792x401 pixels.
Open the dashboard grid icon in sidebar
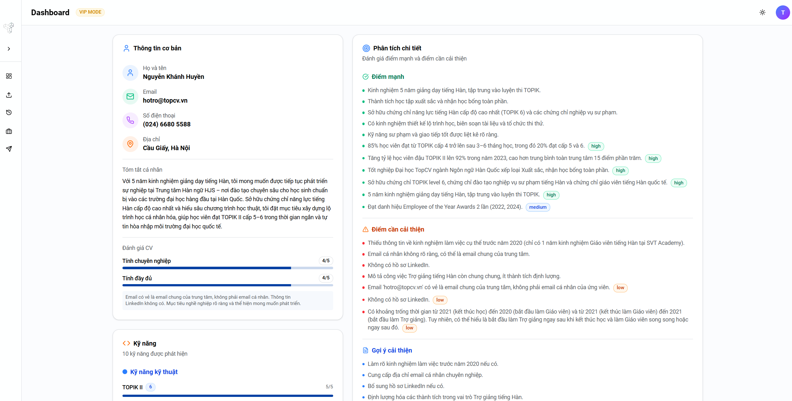[9, 76]
